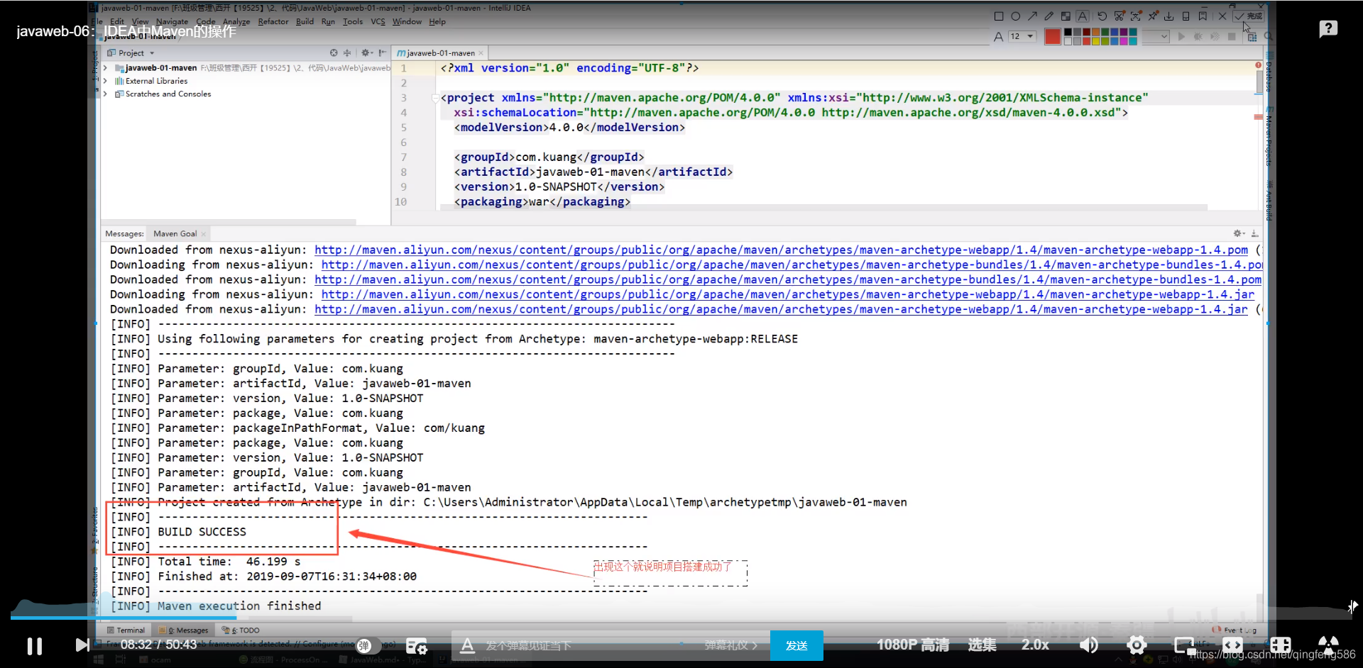The width and height of the screenshot is (1363, 668).
Task: Open the 6: TODO tool tab
Action: [x=241, y=630]
